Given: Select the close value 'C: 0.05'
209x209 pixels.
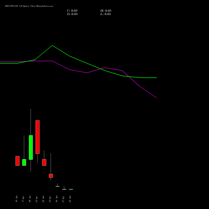Looking at the screenshot, I should 72,11.
